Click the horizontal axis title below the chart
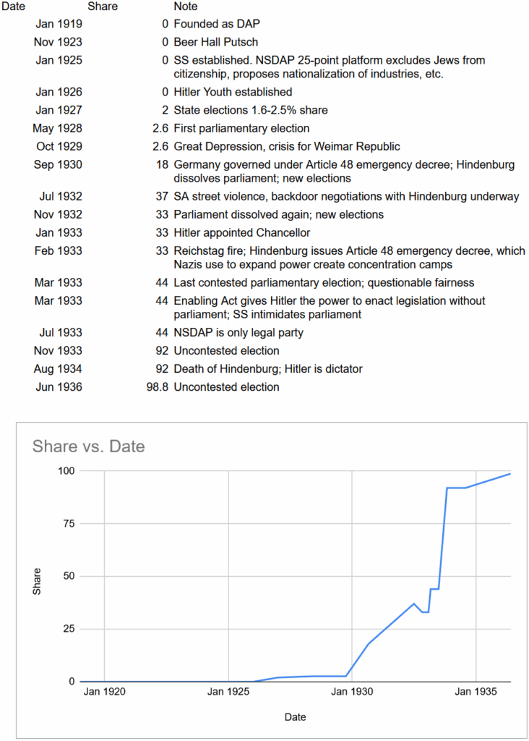This screenshot has width=529, height=741. [x=294, y=717]
